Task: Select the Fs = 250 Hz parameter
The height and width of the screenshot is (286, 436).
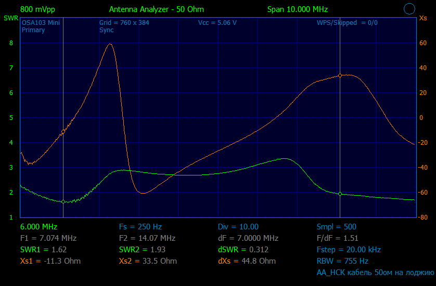Action: coord(140,227)
